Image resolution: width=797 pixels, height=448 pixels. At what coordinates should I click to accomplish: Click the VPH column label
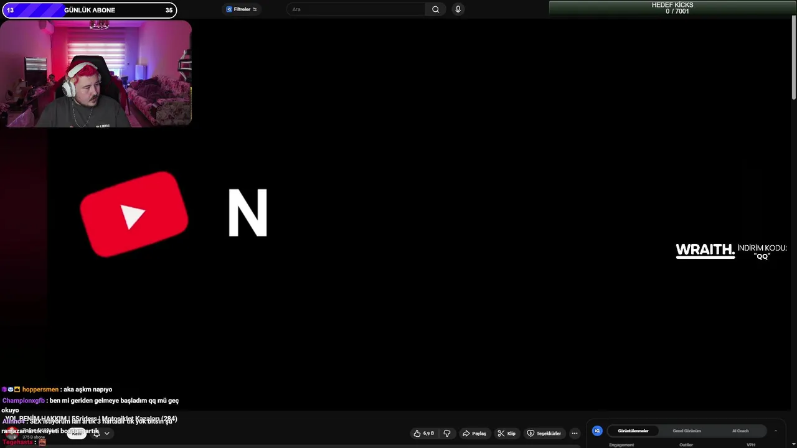tap(751, 445)
